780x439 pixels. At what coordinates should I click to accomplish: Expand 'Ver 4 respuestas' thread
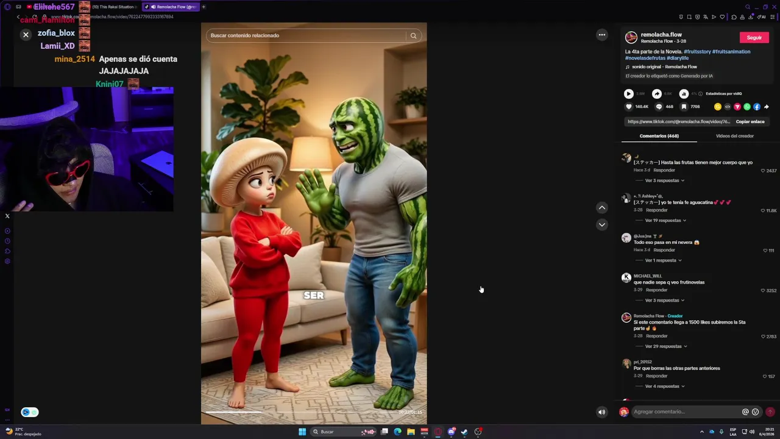(x=665, y=387)
